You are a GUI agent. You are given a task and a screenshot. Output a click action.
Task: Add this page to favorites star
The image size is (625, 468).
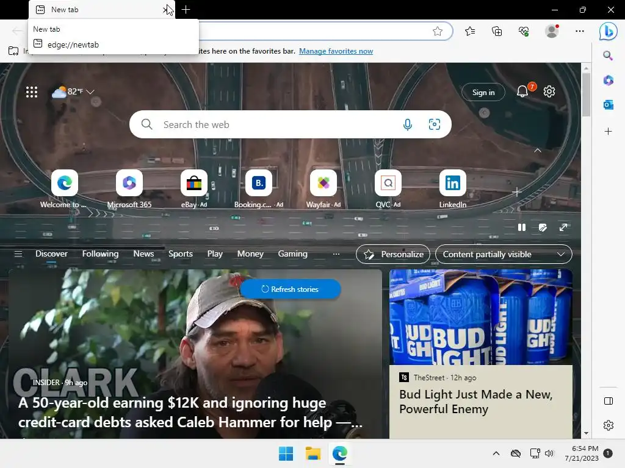(x=437, y=32)
